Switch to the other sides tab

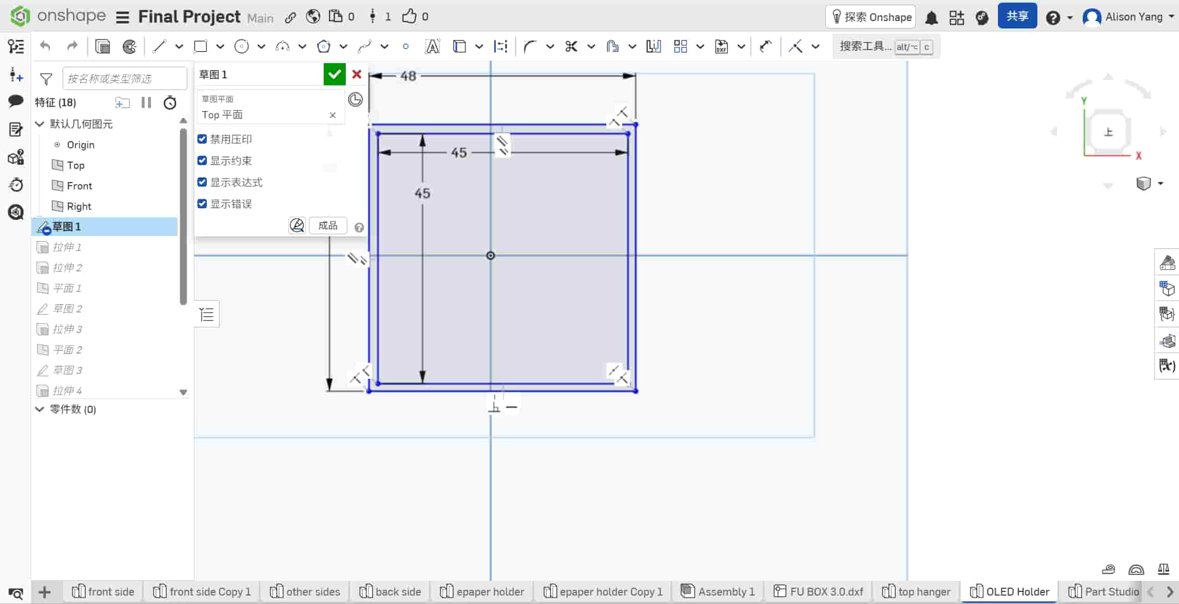coord(305,591)
